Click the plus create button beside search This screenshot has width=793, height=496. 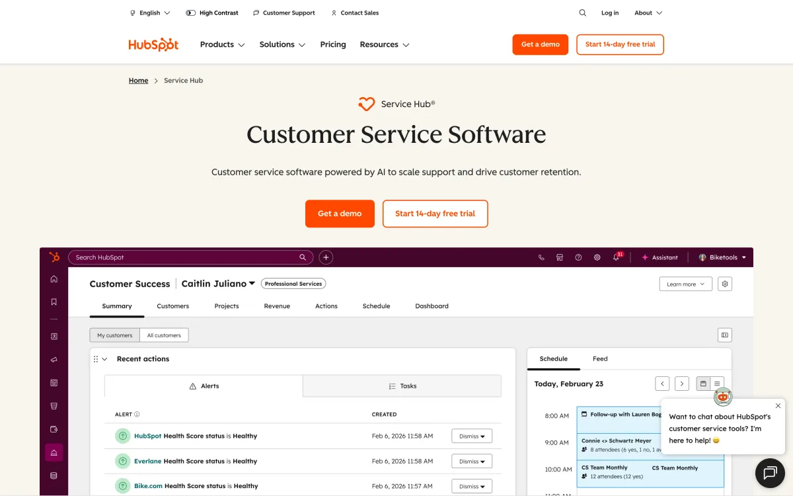326,257
